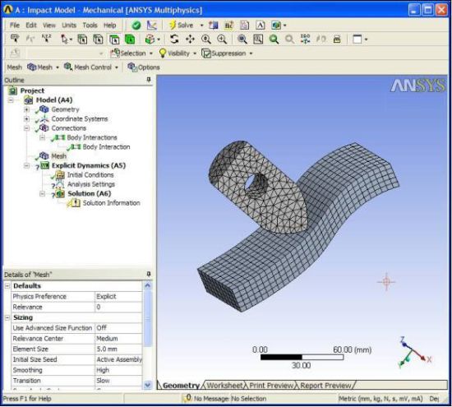Screen dimensions: 452x407
Task: Click the Element Size value 5.0 mm
Action: tap(118, 349)
